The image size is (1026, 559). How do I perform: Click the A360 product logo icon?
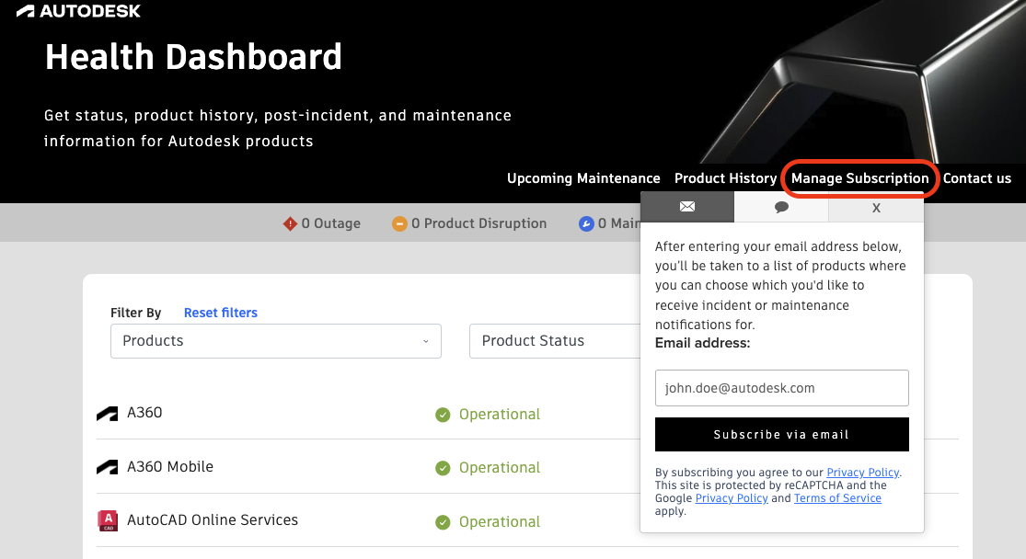pyautogui.click(x=108, y=414)
